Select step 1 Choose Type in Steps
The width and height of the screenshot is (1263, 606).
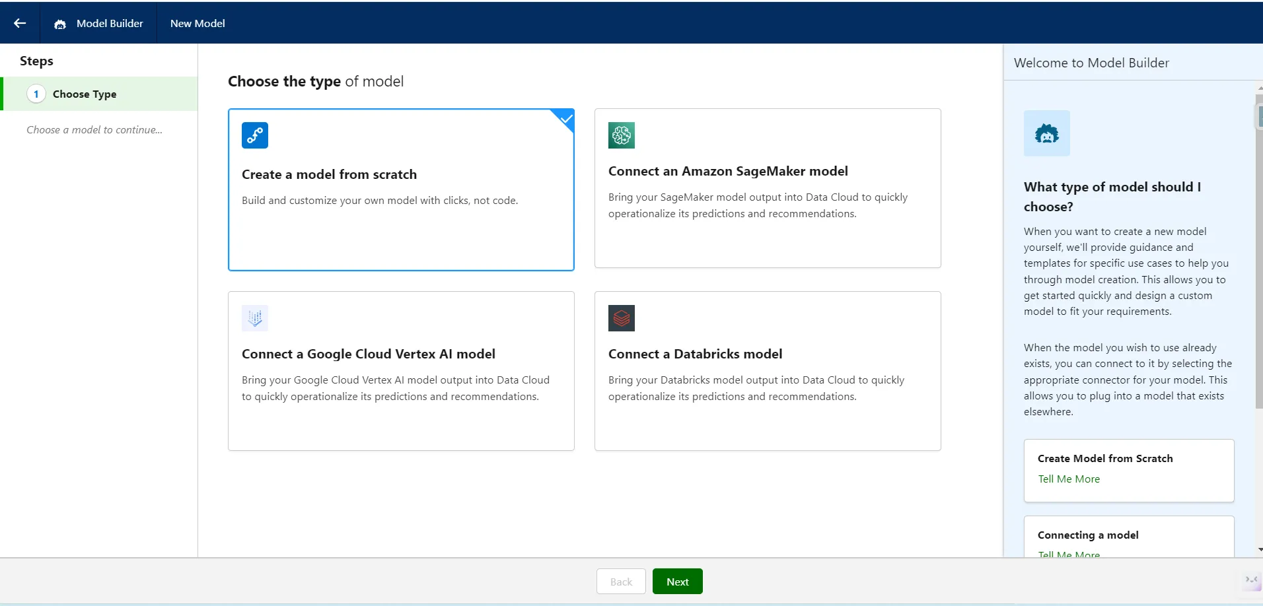click(85, 94)
